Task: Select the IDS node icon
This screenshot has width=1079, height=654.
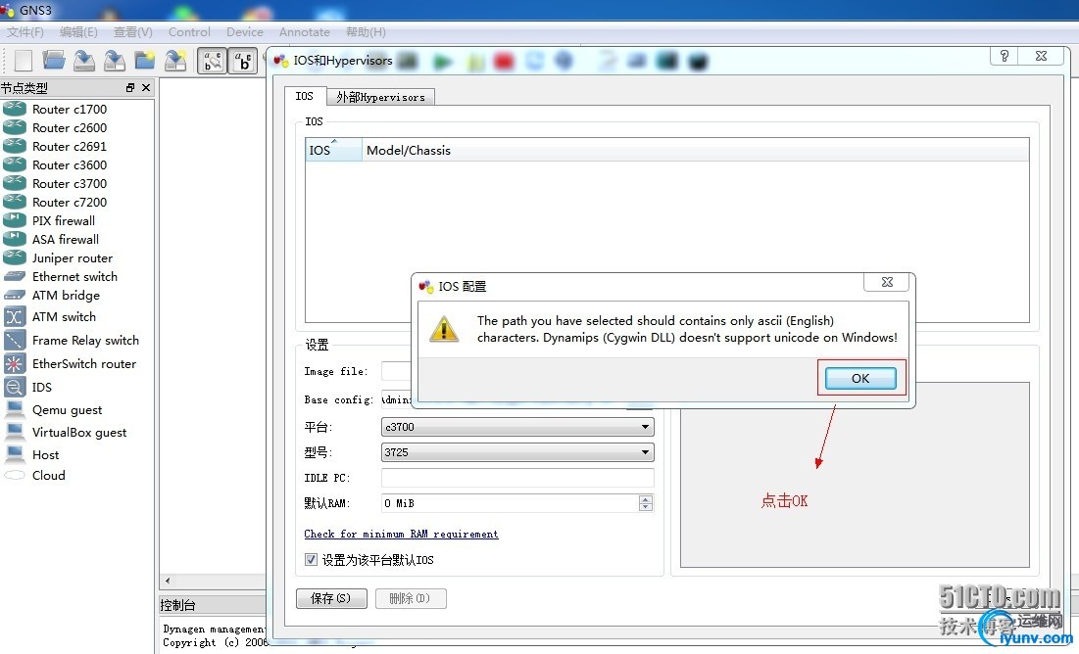Action: point(15,387)
